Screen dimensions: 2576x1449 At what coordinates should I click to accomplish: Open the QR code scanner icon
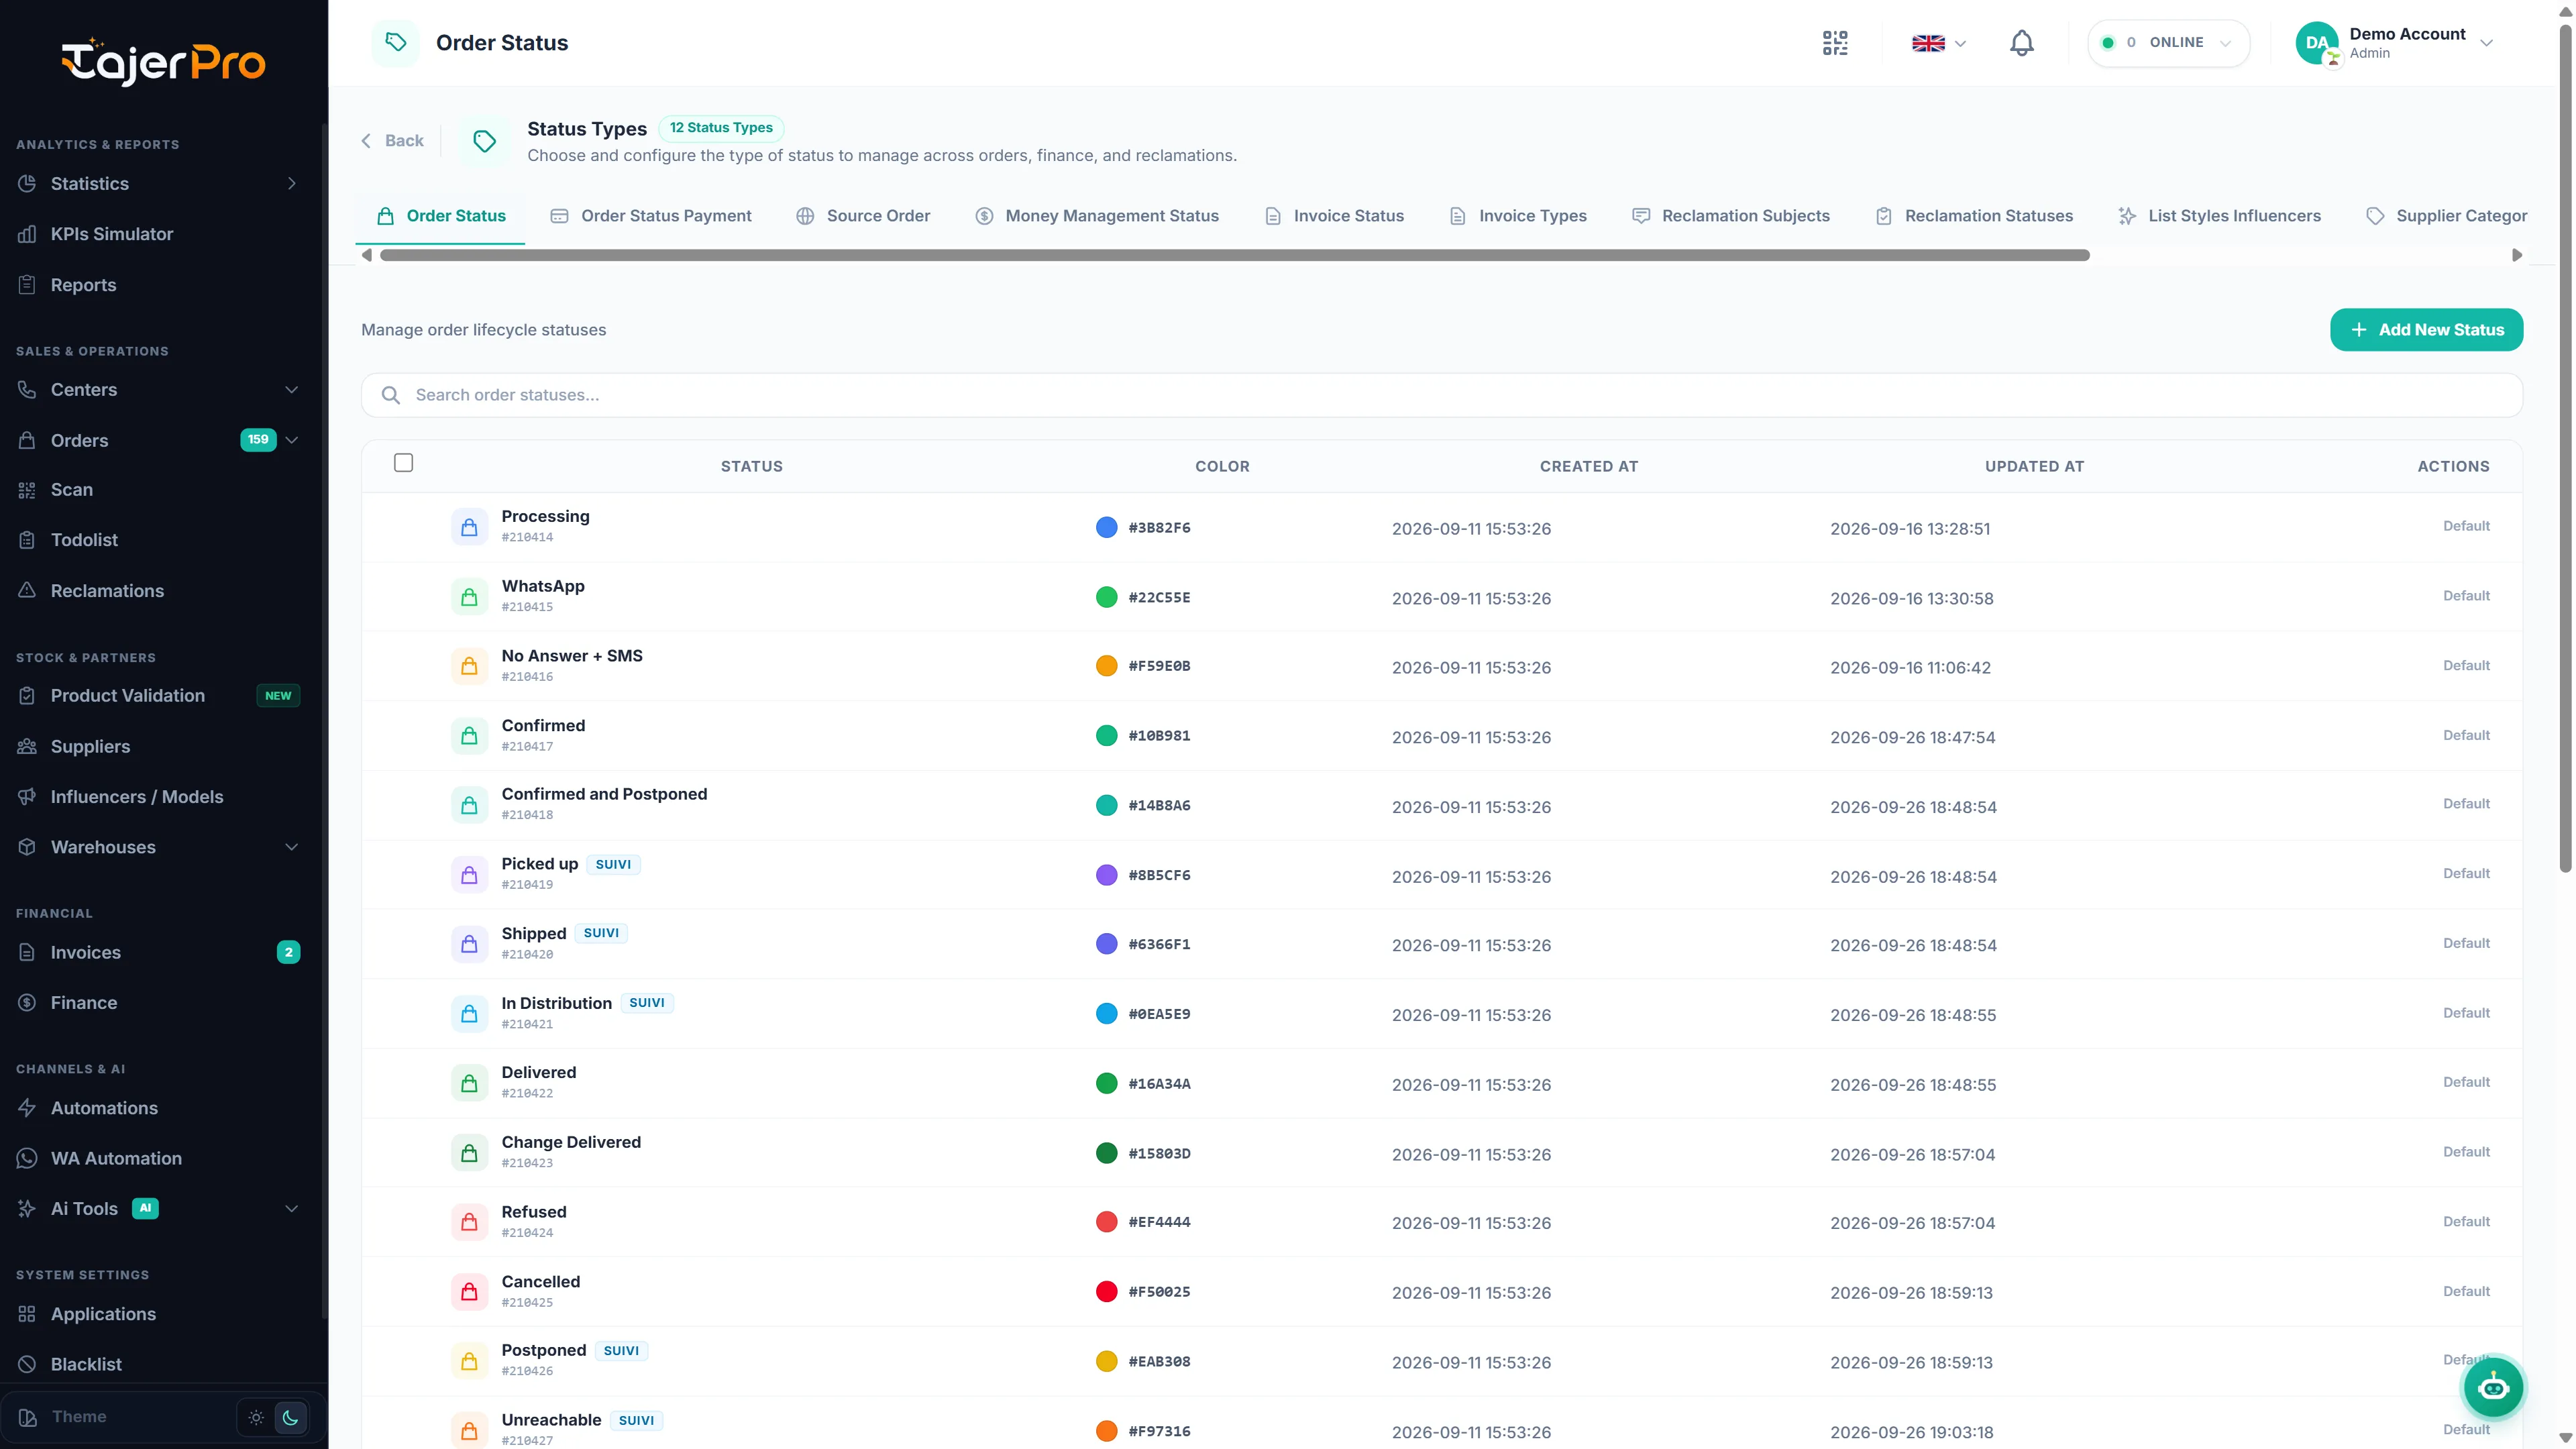tap(1835, 43)
